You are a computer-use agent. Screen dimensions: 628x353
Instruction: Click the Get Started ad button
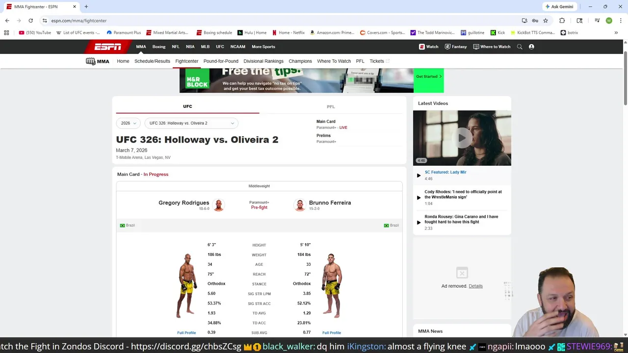(x=429, y=76)
